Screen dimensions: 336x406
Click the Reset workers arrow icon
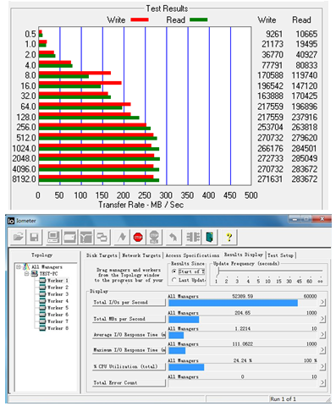click(x=173, y=237)
